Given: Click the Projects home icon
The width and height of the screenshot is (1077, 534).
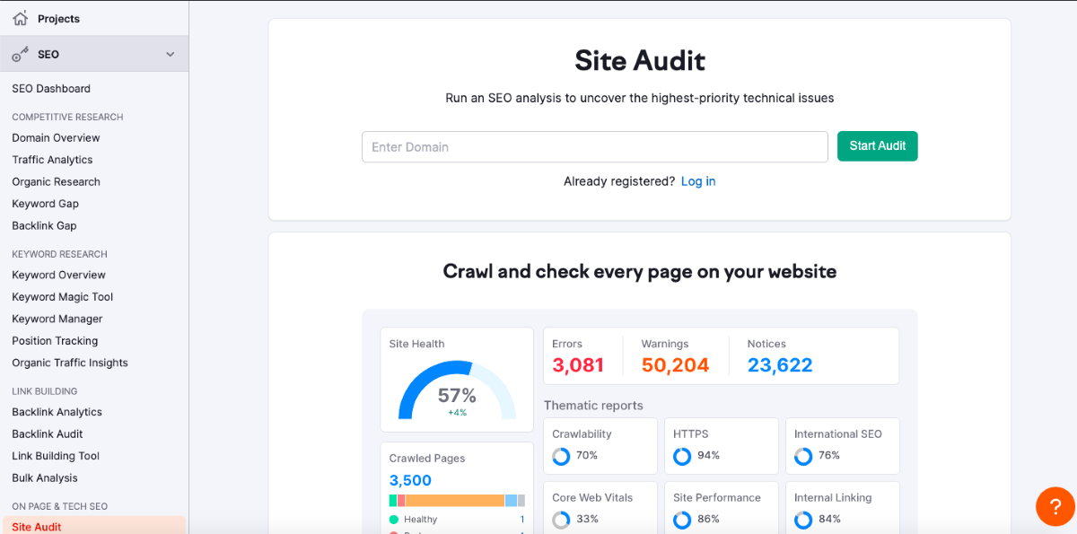Looking at the screenshot, I should [20, 18].
